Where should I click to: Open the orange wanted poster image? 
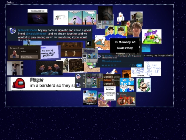[x=126, y=74]
